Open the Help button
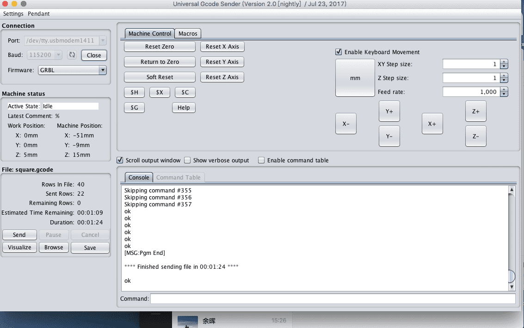This screenshot has height=328, width=524. pyautogui.click(x=184, y=108)
